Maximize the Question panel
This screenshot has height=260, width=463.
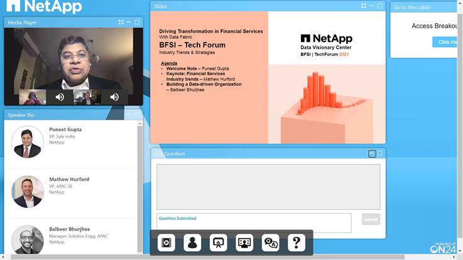point(379,153)
